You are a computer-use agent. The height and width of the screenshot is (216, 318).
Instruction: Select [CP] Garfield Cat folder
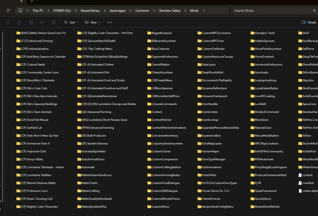pyautogui.click(x=29, y=128)
